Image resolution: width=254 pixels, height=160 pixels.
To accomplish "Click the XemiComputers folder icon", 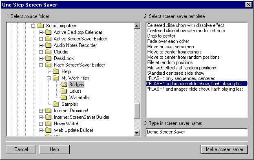I will click(x=40, y=26).
